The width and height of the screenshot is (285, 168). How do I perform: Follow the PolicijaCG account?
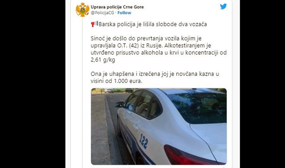tap(124, 13)
